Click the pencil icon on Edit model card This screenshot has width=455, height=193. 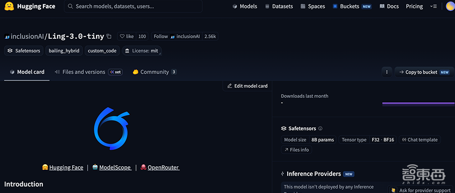click(230, 86)
